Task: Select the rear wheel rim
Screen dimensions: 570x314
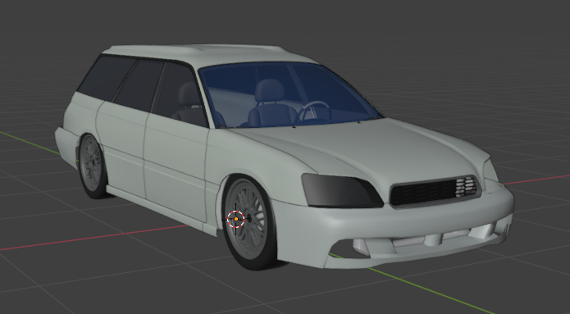Action: [x=91, y=162]
